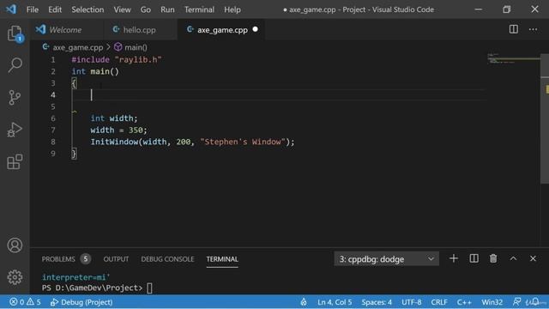Screen dimensions: 549x309
Task: Click the value 350 on line 7
Action: tap(136, 130)
